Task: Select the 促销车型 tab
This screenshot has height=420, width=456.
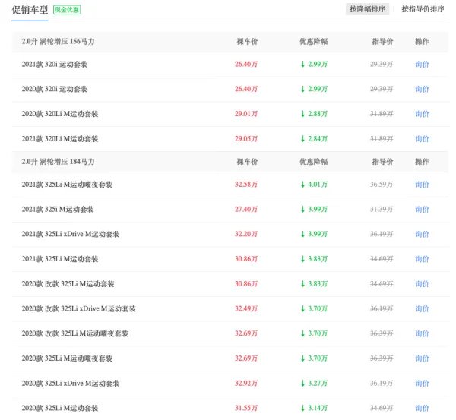Action: [30, 10]
